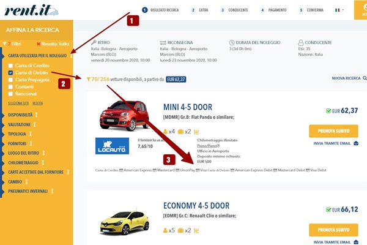Screen dimensions: 367x245
Task: Click luggage icon on Economy 4-5 Door
Action: (x=180, y=230)
